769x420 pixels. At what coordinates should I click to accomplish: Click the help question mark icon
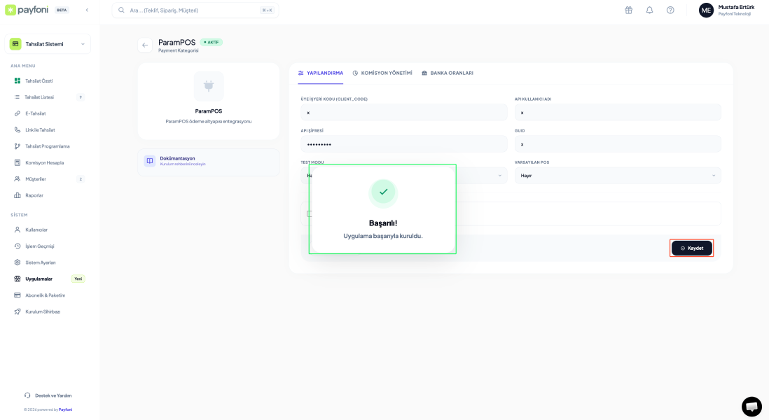pyautogui.click(x=670, y=10)
